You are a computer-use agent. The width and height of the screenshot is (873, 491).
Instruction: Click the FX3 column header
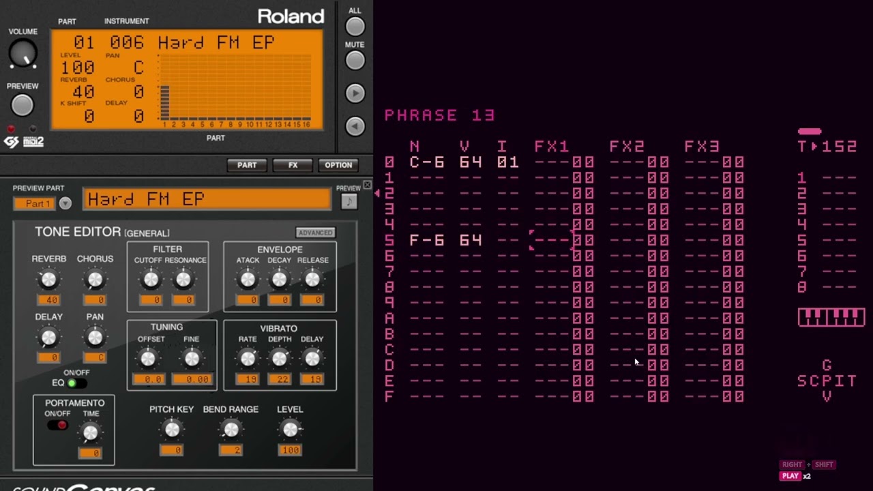702,147
